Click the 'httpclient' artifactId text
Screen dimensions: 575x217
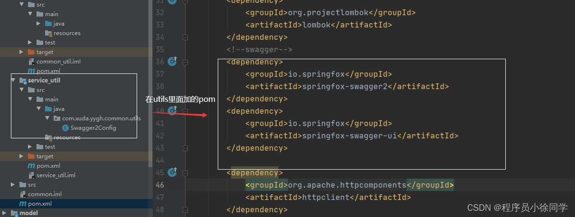coord(326,197)
